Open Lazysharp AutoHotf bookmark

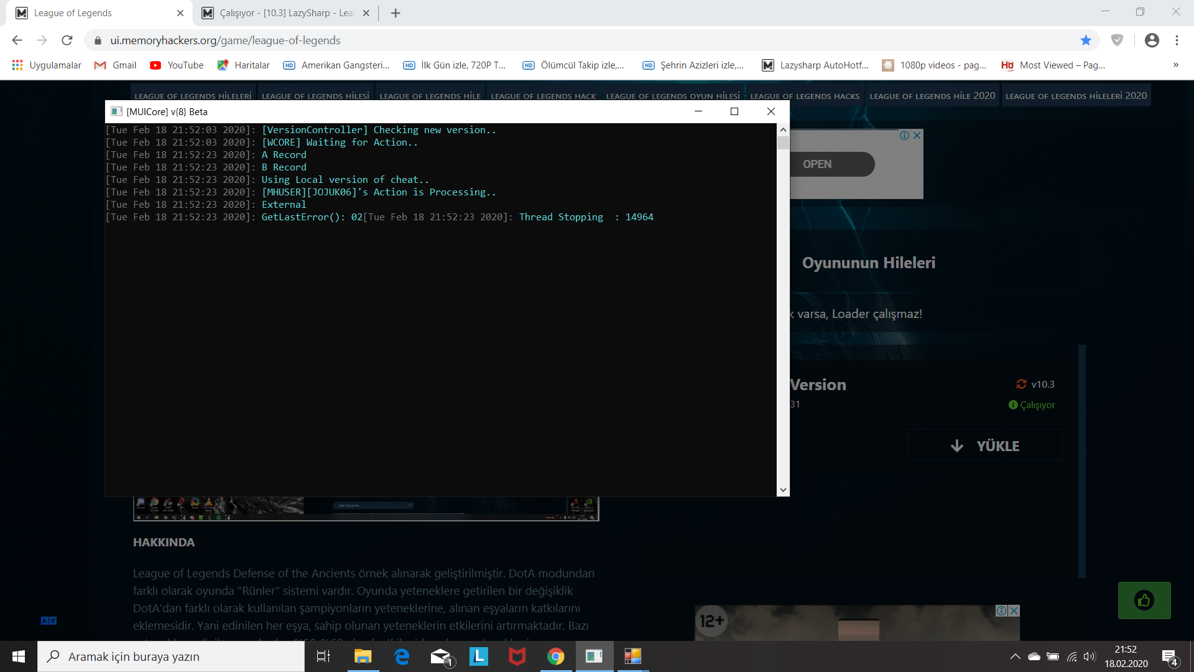[x=815, y=65]
